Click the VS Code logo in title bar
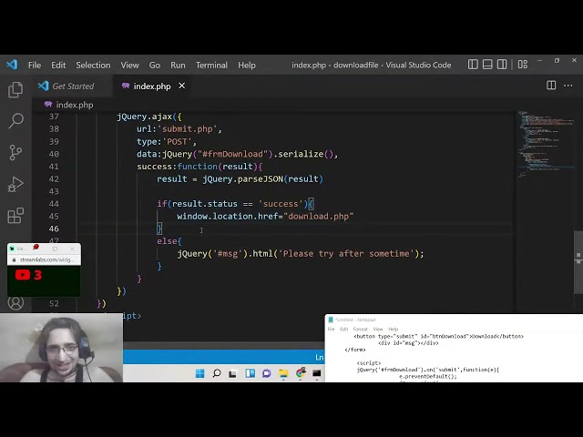This screenshot has width=583, height=437. point(12,65)
